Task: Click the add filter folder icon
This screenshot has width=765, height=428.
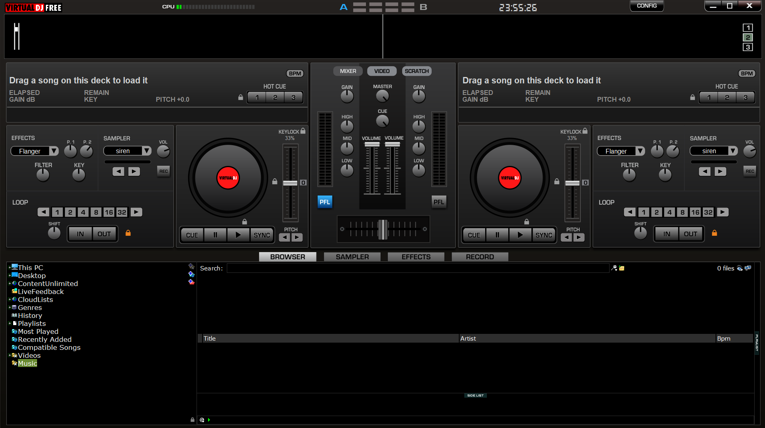Action: pyautogui.click(x=191, y=274)
